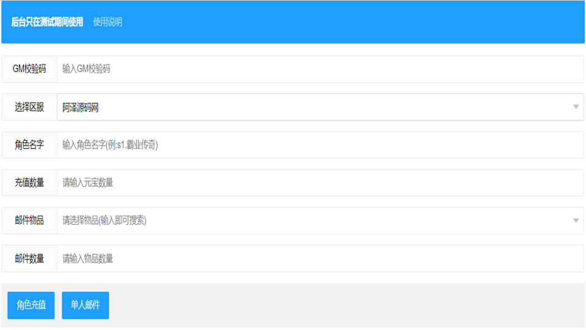Click the GM校验码 field label
This screenshot has height=330, width=586.
click(x=29, y=69)
